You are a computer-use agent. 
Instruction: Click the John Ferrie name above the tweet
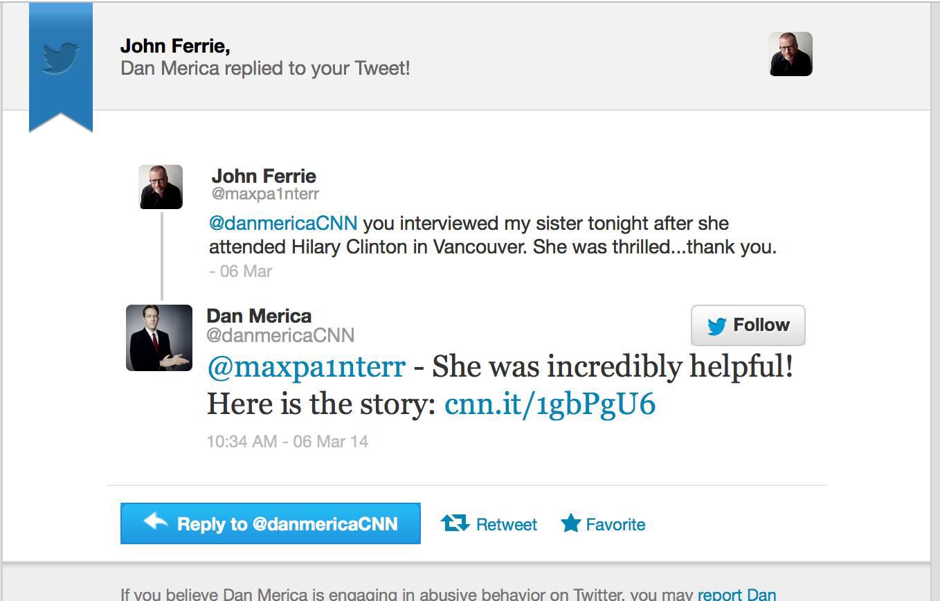click(x=264, y=176)
